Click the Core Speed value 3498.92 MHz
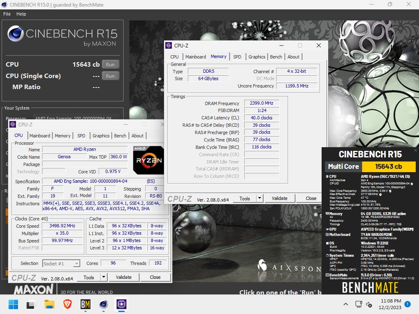This screenshot has height=314, width=419. point(62,226)
